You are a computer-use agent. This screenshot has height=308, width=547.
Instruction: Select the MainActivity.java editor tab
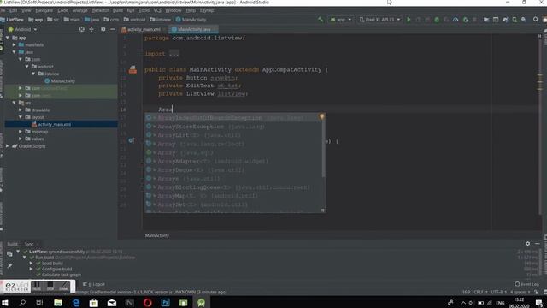[x=193, y=29]
